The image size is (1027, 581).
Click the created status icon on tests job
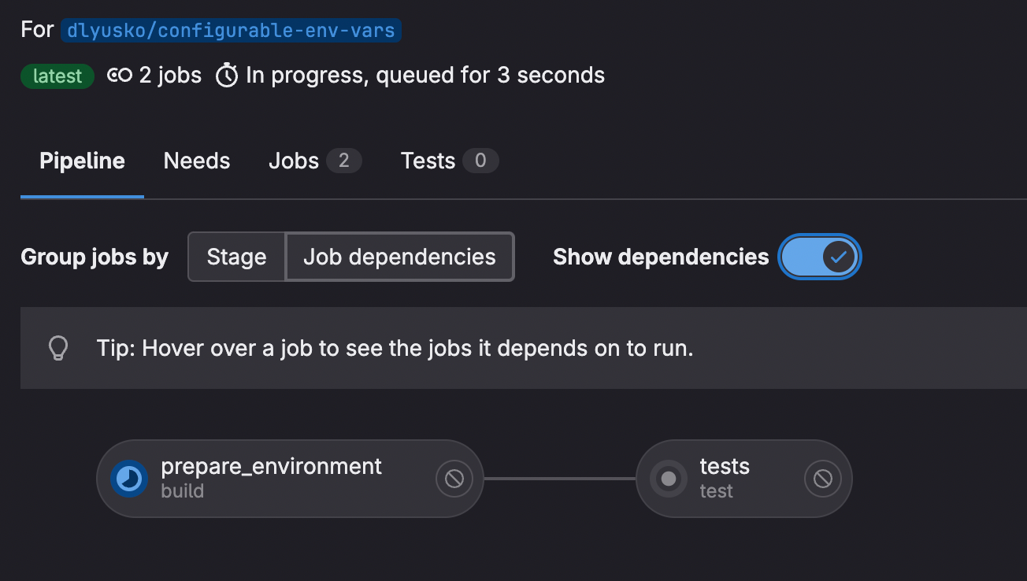[668, 479]
